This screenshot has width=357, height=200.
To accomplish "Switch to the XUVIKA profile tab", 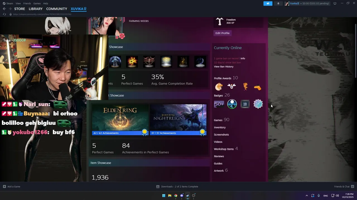I will coord(79,9).
